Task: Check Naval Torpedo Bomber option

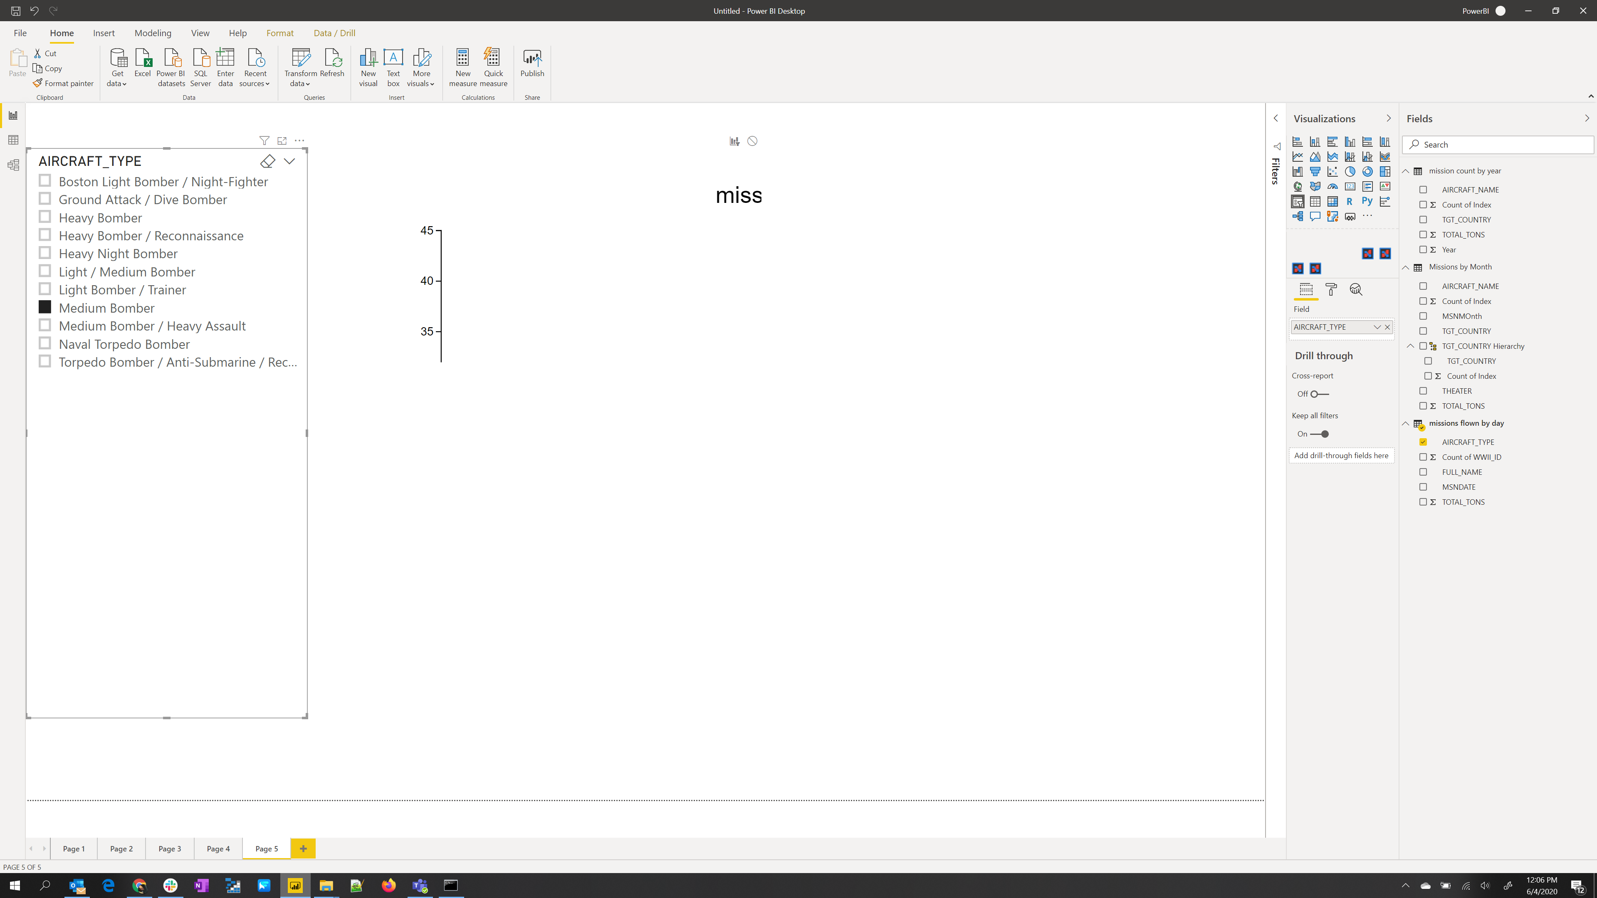Action: click(x=44, y=343)
